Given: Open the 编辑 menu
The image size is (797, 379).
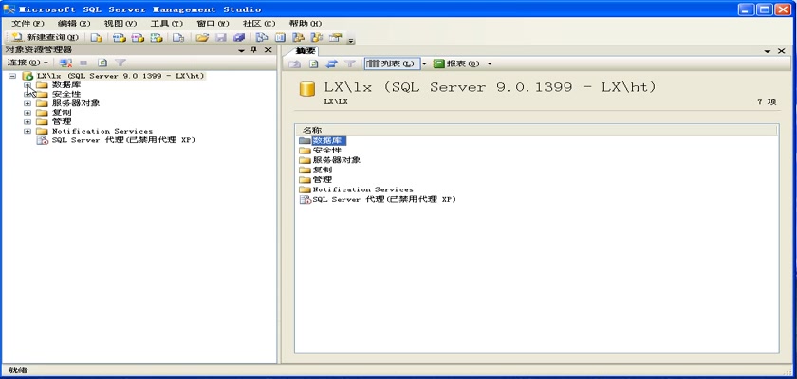Looking at the screenshot, I should click(74, 24).
